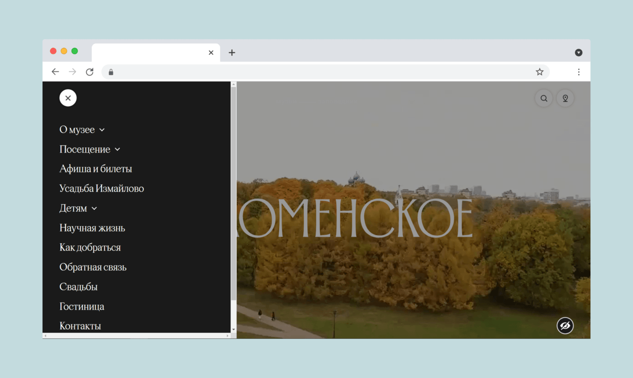View site security lock info
The width and height of the screenshot is (633, 378).
coord(111,72)
